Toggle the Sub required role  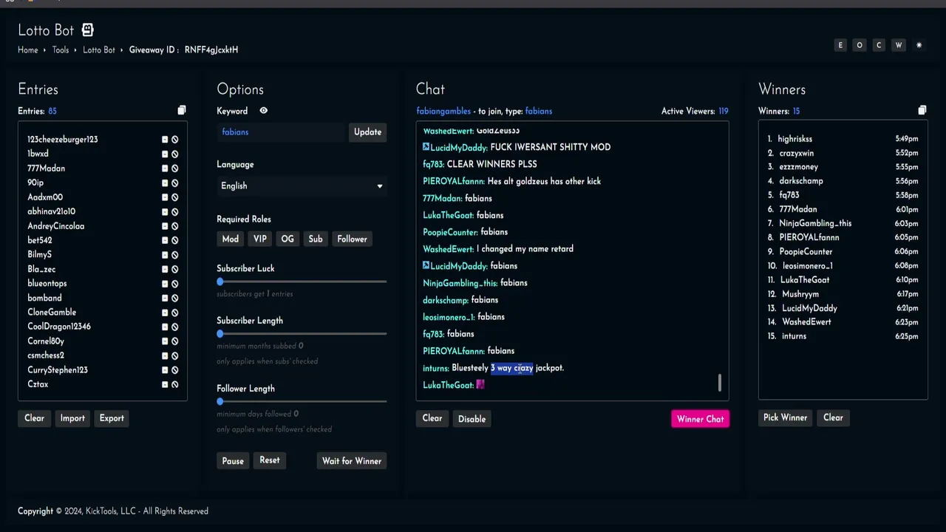pos(316,239)
